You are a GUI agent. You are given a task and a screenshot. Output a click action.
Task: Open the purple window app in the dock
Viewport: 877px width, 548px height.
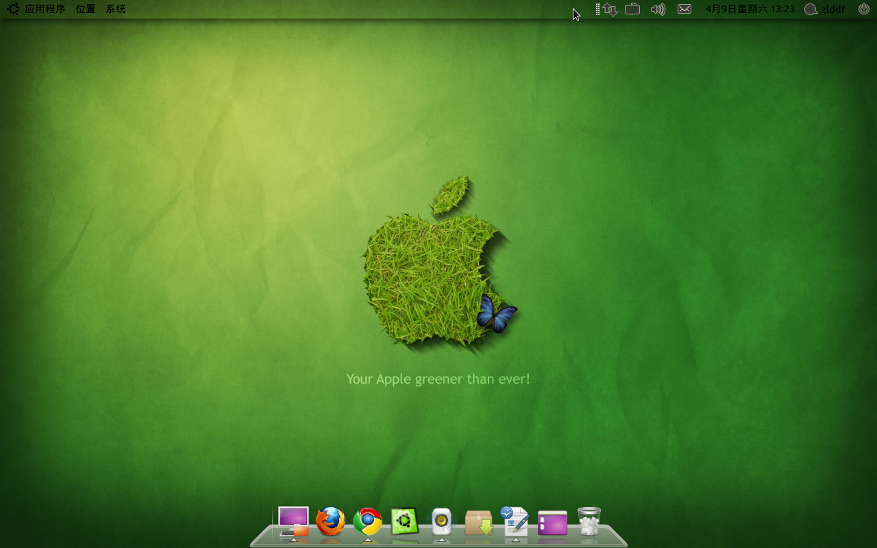(x=552, y=523)
